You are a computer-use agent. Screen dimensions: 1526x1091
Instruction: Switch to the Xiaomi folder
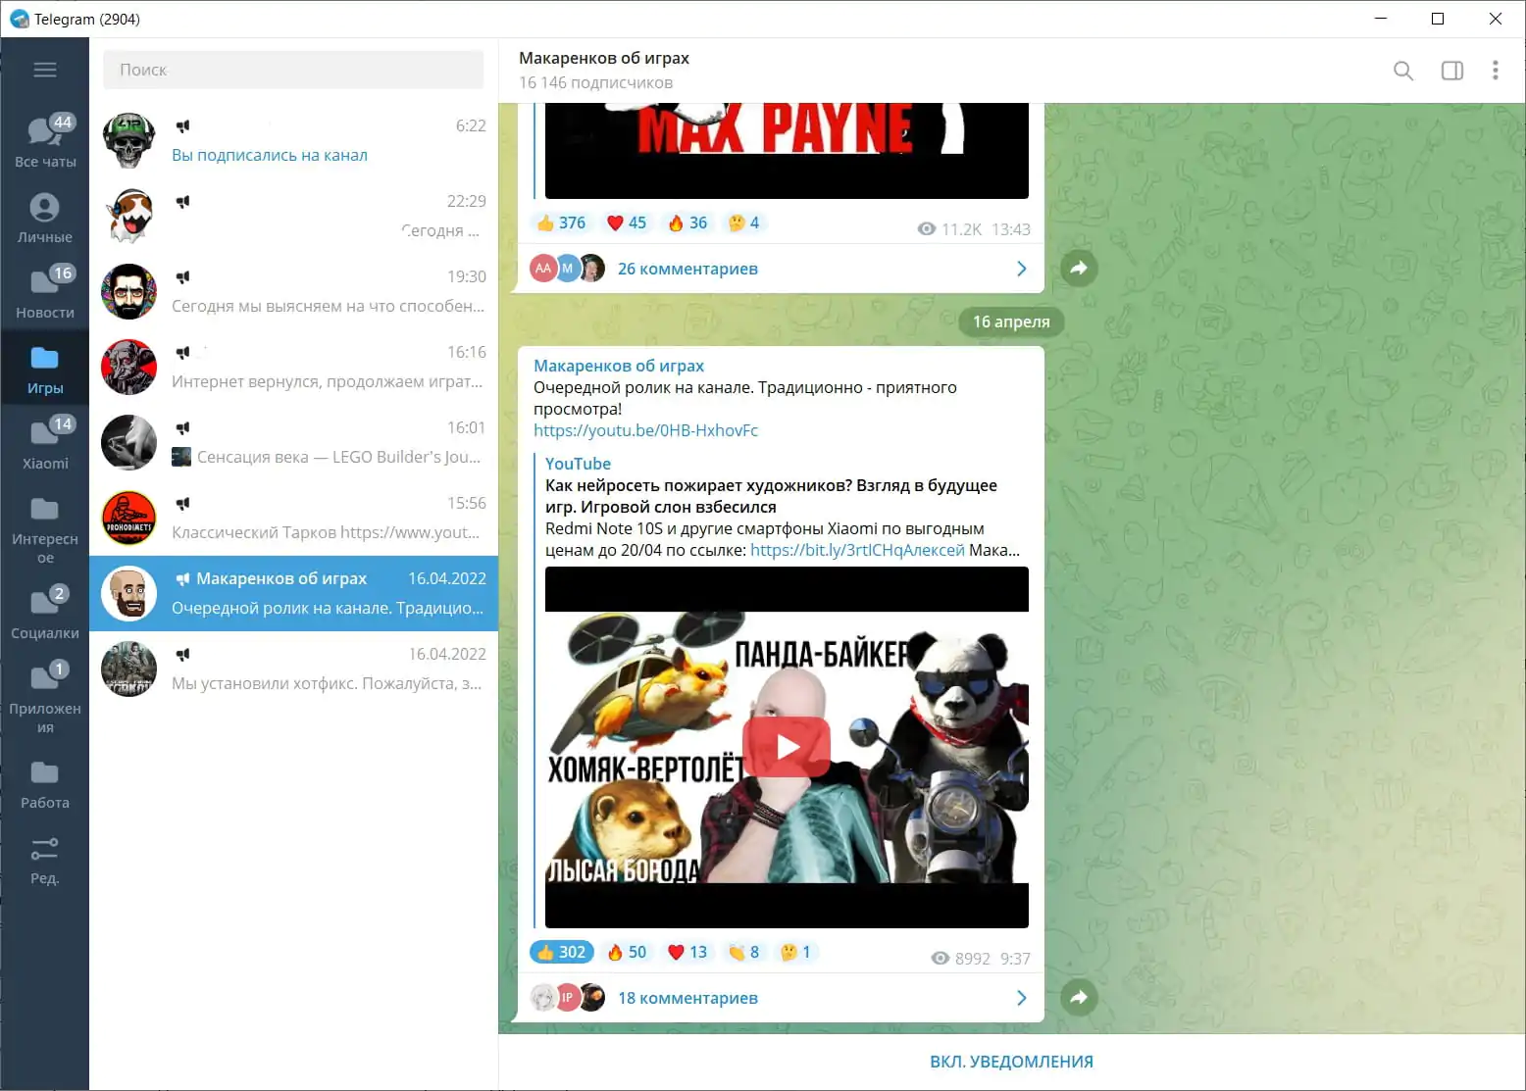(x=45, y=443)
